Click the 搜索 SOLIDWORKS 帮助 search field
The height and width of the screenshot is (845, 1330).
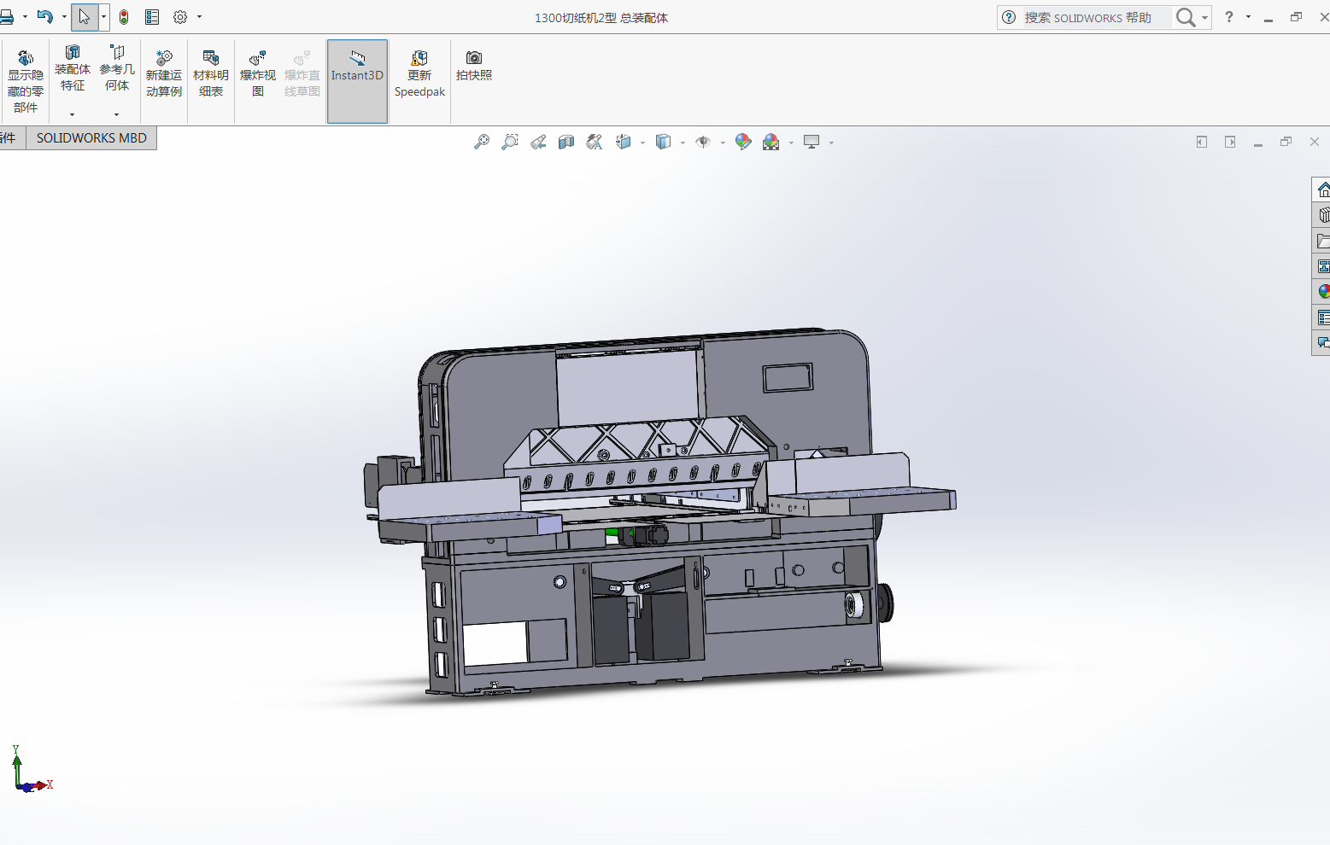[1093, 18]
